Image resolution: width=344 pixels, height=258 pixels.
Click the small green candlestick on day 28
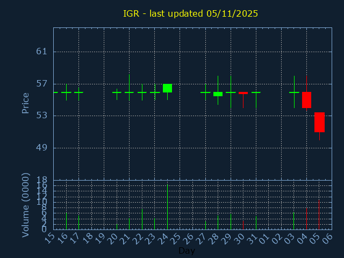coord(218,94)
